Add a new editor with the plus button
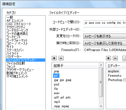This screenshot has height=110, width=126. tap(108, 58)
